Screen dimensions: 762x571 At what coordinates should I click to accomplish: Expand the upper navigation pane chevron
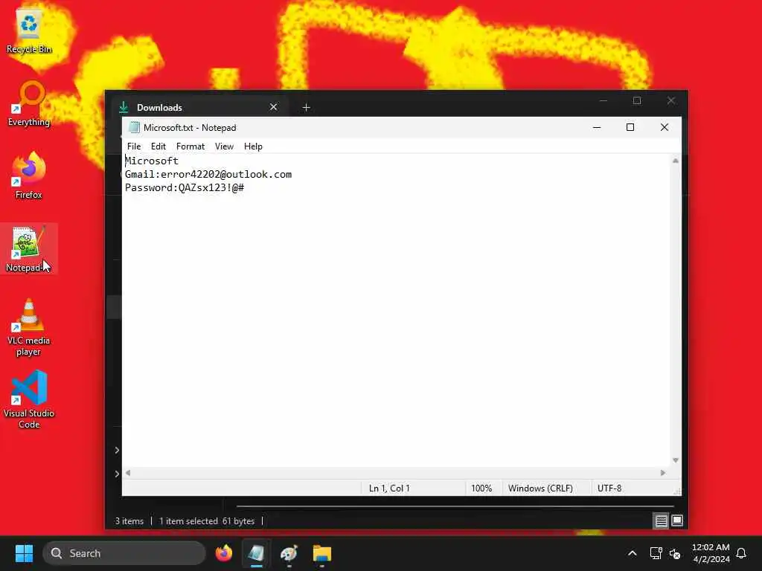tap(117, 450)
